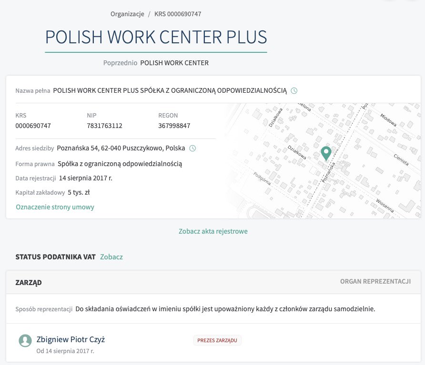Image resolution: width=425 pixels, height=365 pixels.
Task: Click Spółka z ograniczoną odpowiedzialnością legal form value
Action: point(120,164)
